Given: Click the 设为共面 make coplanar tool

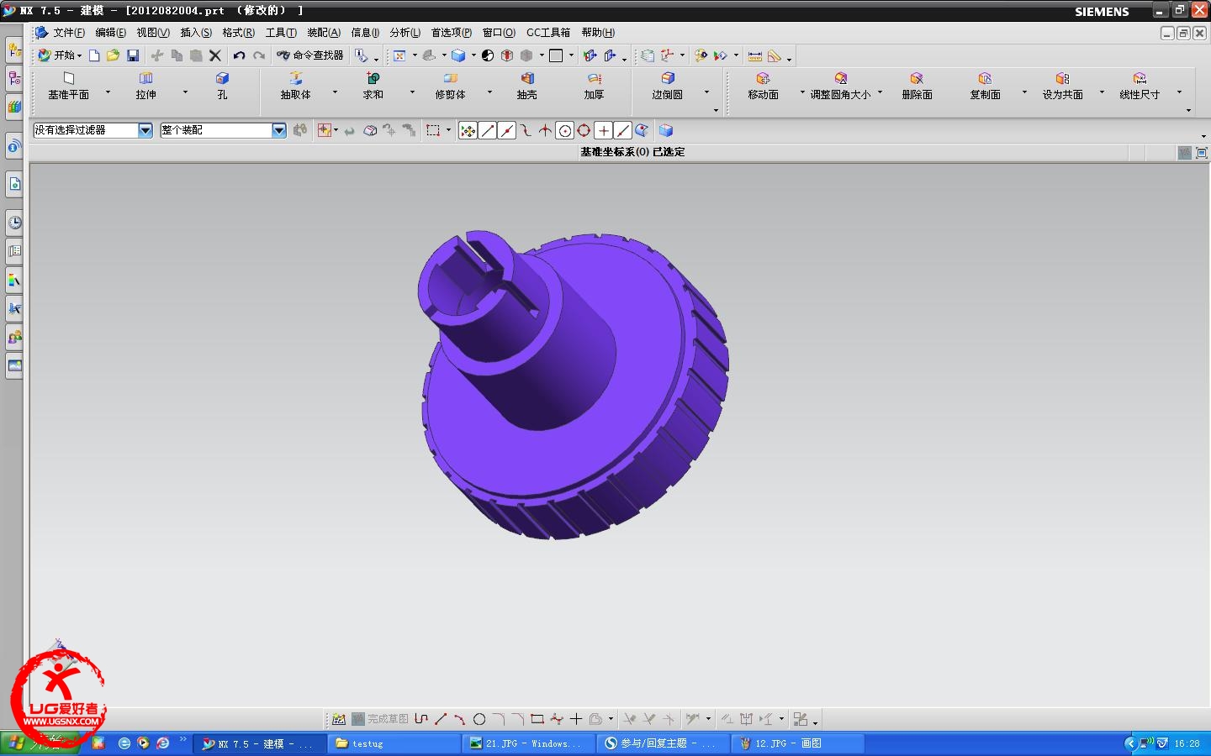Looking at the screenshot, I should pyautogui.click(x=1063, y=87).
